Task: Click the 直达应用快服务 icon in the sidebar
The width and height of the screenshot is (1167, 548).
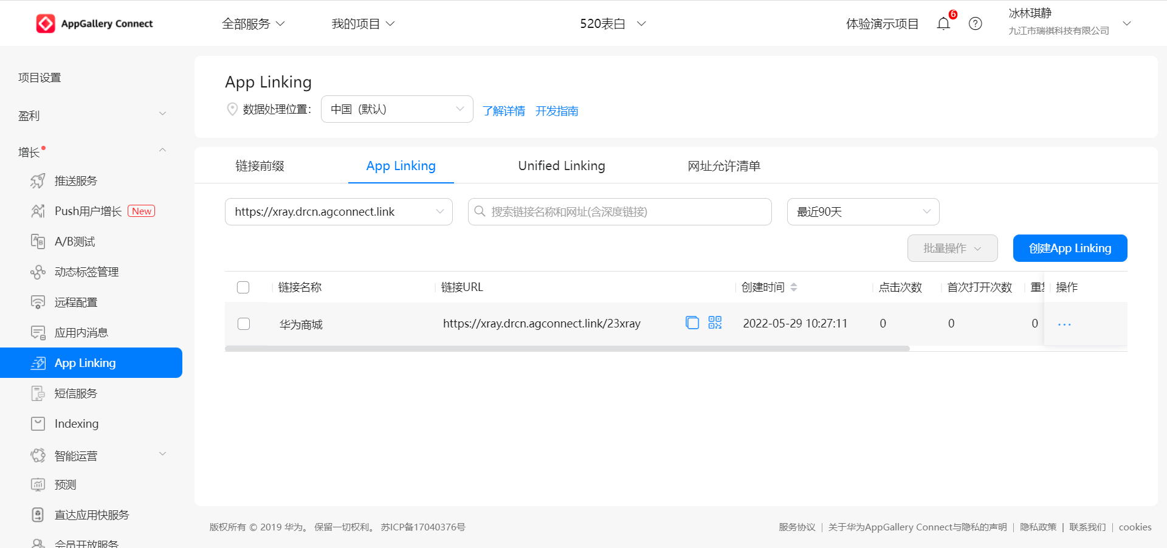Action: click(38, 515)
